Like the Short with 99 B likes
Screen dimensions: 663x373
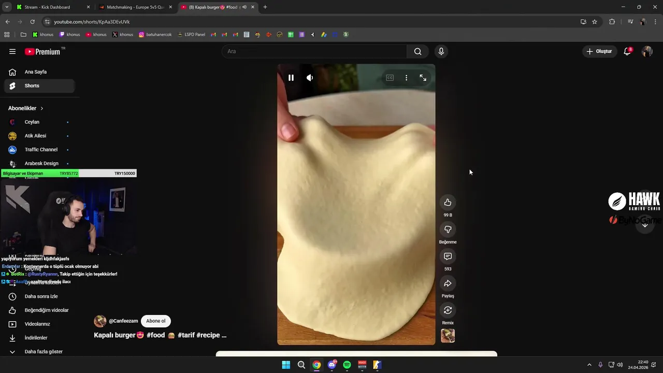[448, 203]
